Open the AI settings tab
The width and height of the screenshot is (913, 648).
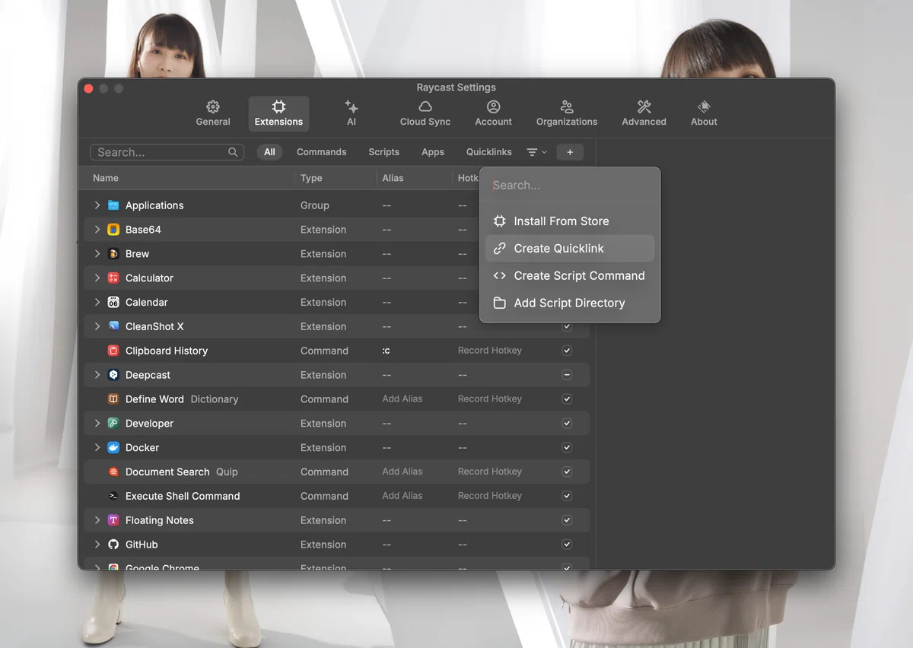[351, 113]
